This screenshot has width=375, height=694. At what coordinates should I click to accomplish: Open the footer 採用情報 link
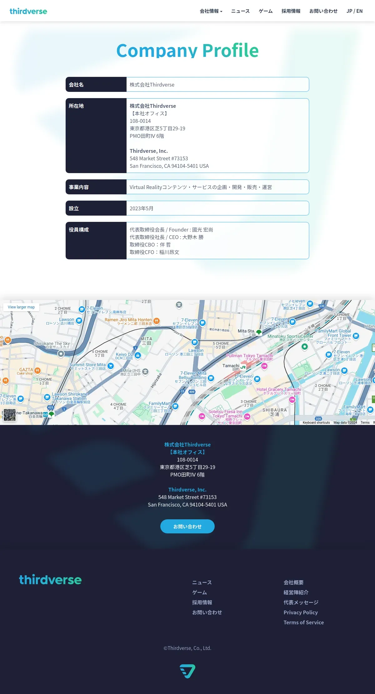(202, 602)
